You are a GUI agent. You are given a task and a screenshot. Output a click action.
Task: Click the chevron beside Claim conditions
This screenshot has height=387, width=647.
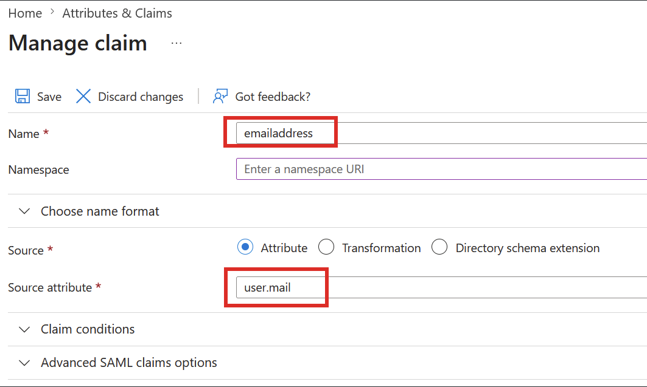(24, 329)
